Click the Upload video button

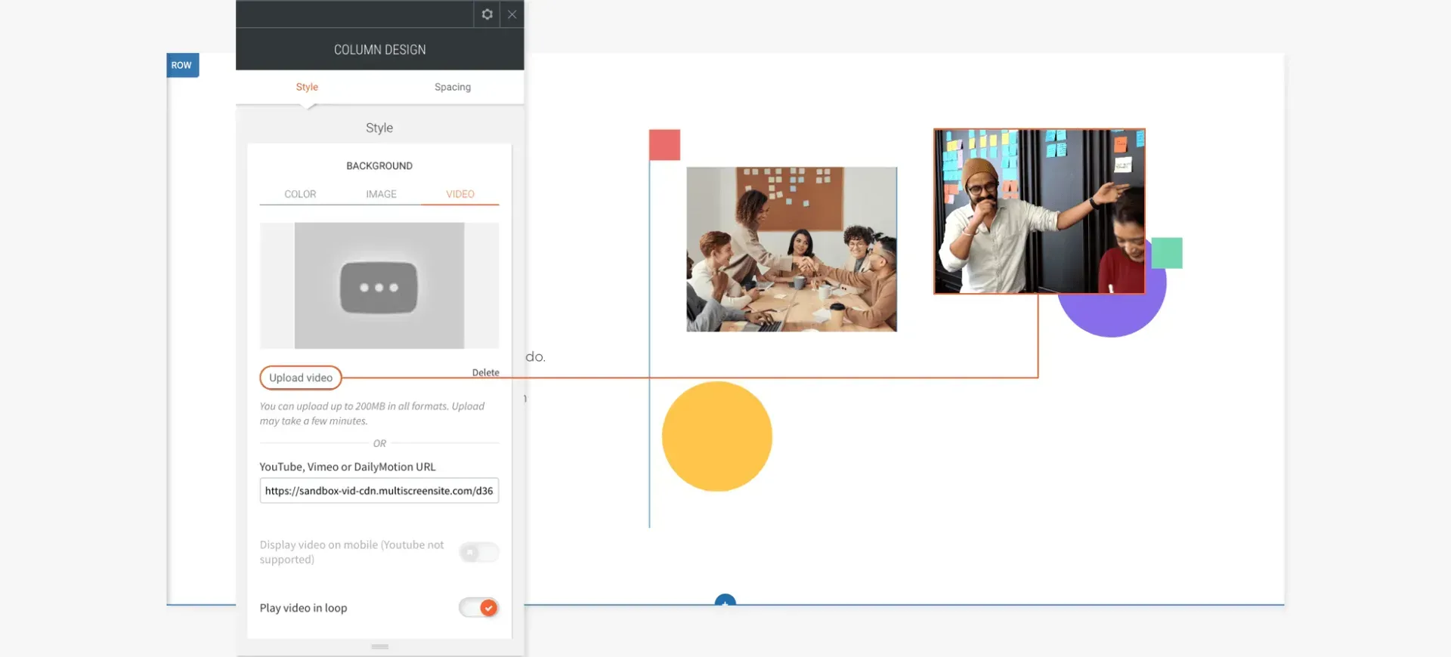pyautogui.click(x=301, y=378)
